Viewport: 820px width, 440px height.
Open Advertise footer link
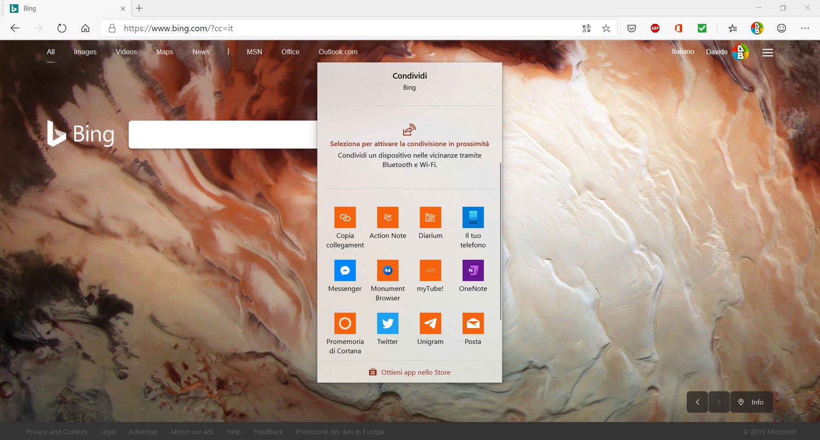pos(143,431)
